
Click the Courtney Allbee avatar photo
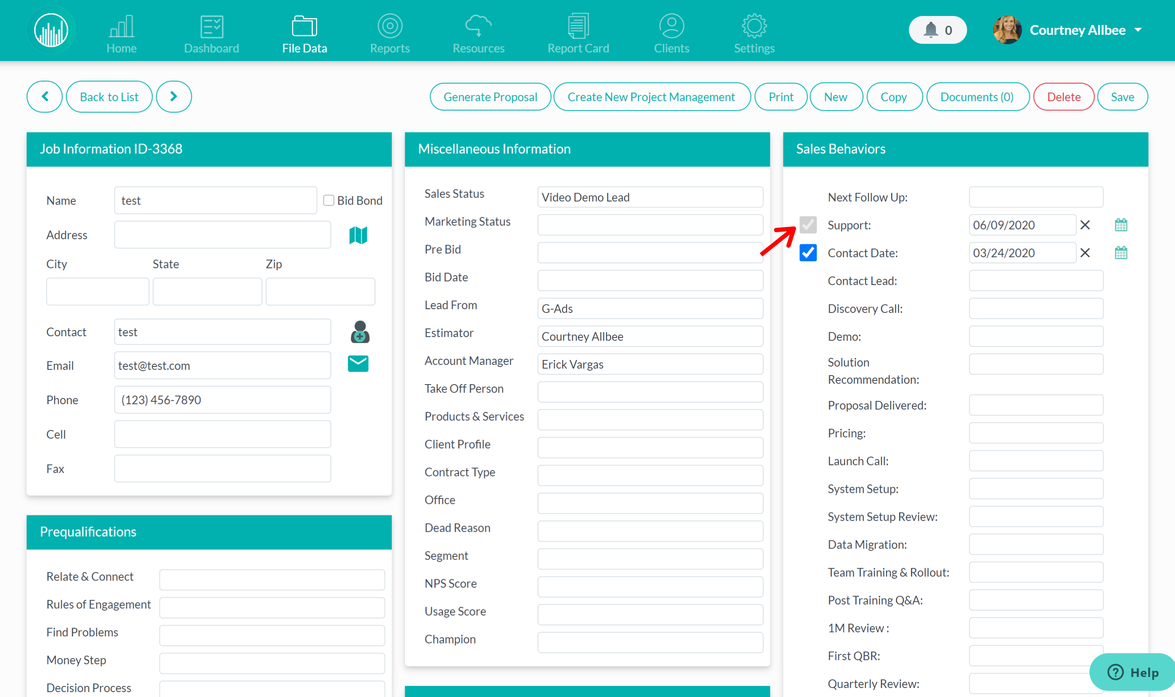(x=1007, y=30)
